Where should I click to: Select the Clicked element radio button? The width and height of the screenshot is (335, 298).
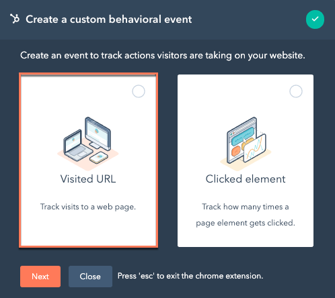point(296,91)
